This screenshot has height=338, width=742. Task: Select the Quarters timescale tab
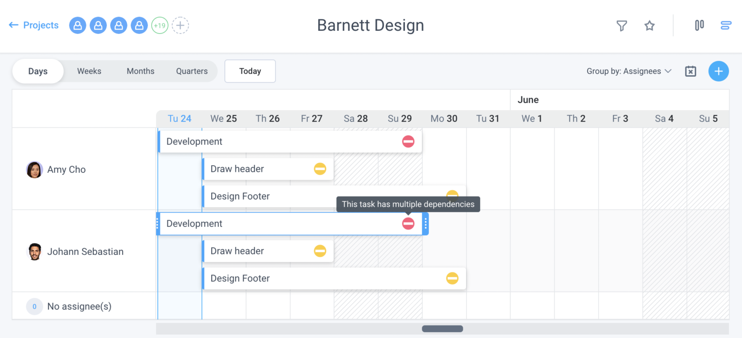(x=191, y=71)
